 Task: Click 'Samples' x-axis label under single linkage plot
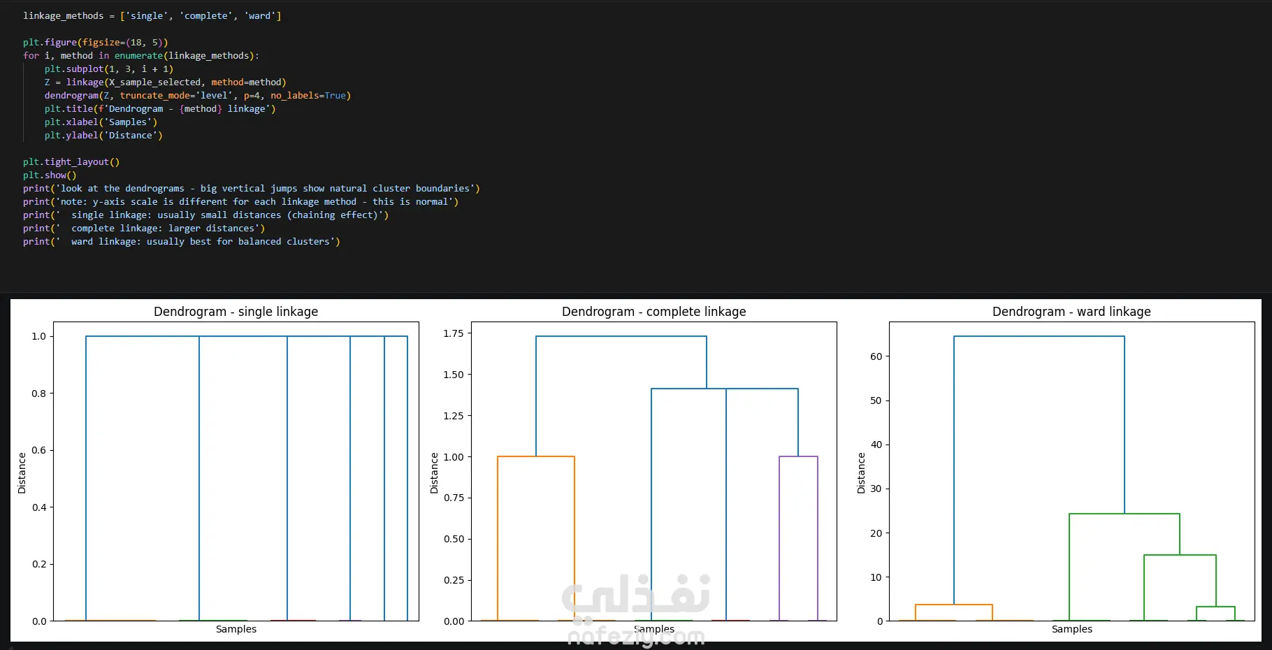[x=236, y=629]
